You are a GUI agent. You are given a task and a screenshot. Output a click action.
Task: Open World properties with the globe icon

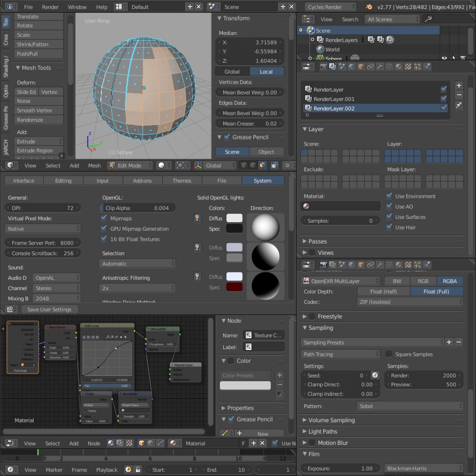[351, 66]
